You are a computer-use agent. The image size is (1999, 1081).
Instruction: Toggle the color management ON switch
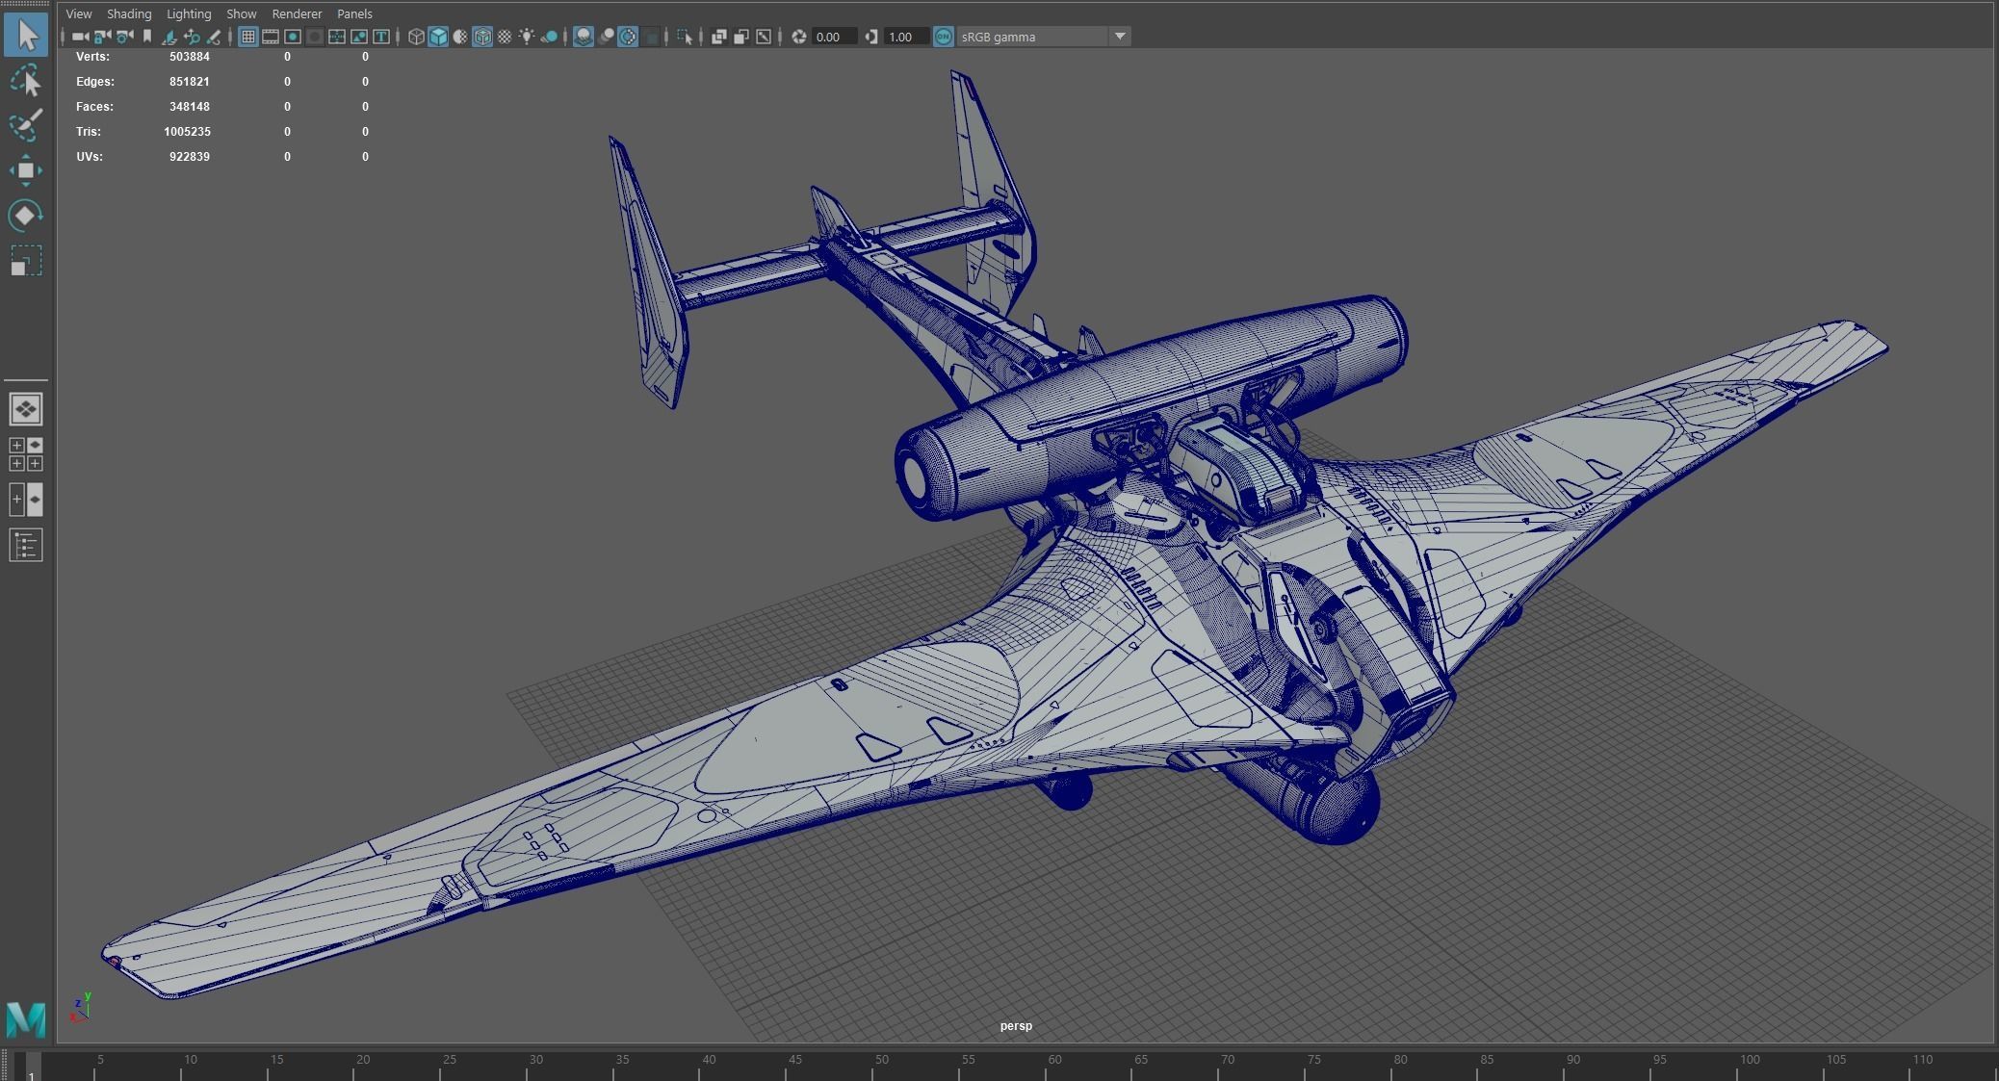point(943,37)
